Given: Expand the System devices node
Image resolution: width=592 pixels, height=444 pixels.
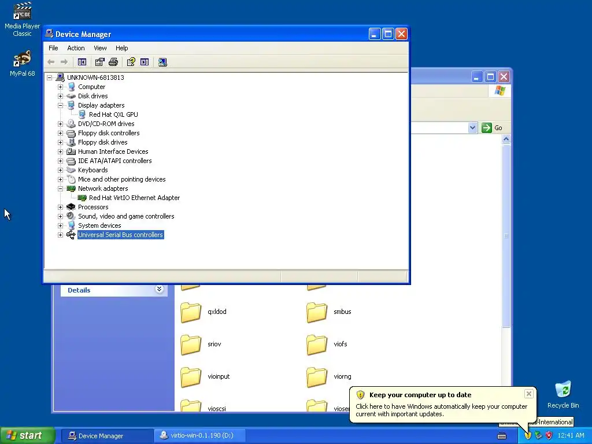Looking at the screenshot, I should tap(60, 226).
